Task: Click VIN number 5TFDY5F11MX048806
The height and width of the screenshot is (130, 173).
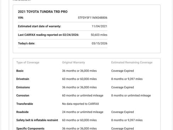Action: point(93,18)
